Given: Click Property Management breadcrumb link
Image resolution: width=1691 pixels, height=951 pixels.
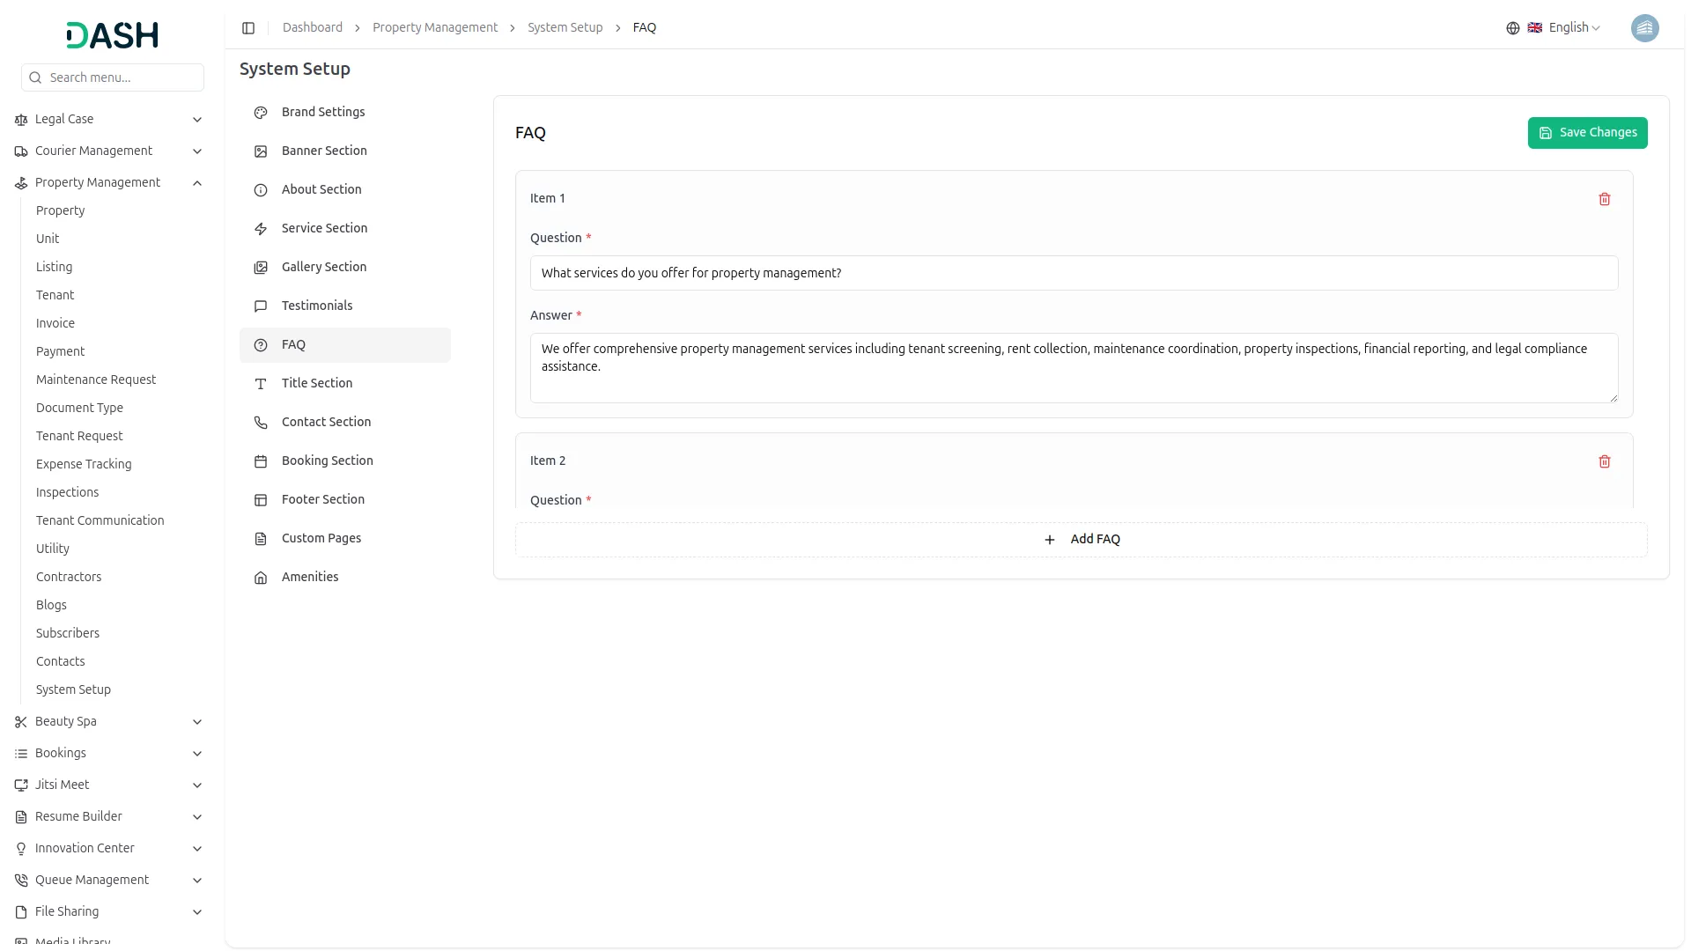Looking at the screenshot, I should click(x=434, y=28).
